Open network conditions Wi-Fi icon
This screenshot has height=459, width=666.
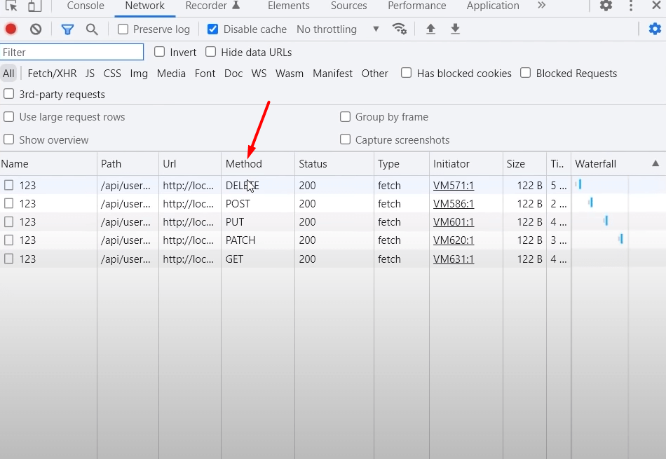[x=400, y=29]
